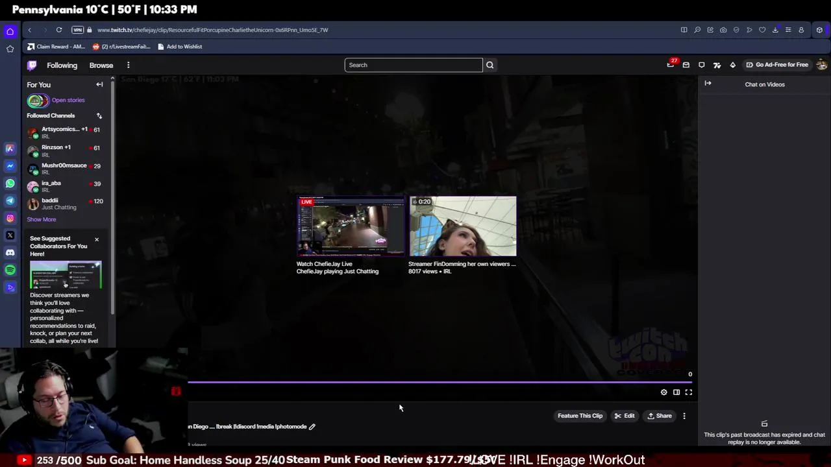Viewport: 831px width, 467px height.
Task: Open the Claim Reward AMD bookmark
Action: pyautogui.click(x=56, y=47)
